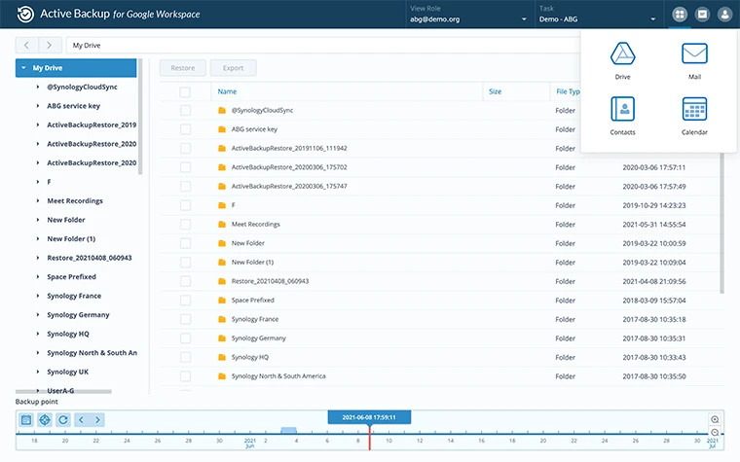740x462 pixels.
Task: Open the calendar picker on backup timeline
Action: (27, 419)
